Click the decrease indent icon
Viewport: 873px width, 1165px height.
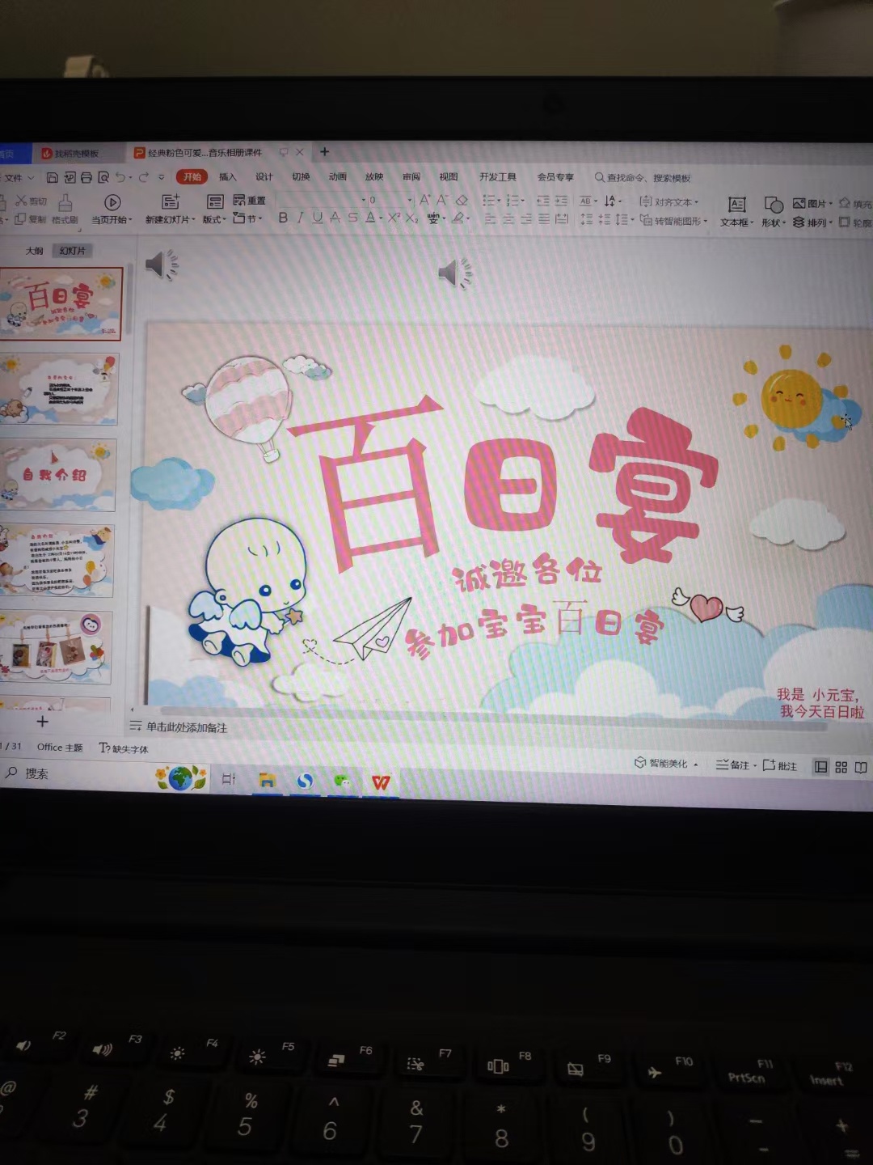[542, 201]
